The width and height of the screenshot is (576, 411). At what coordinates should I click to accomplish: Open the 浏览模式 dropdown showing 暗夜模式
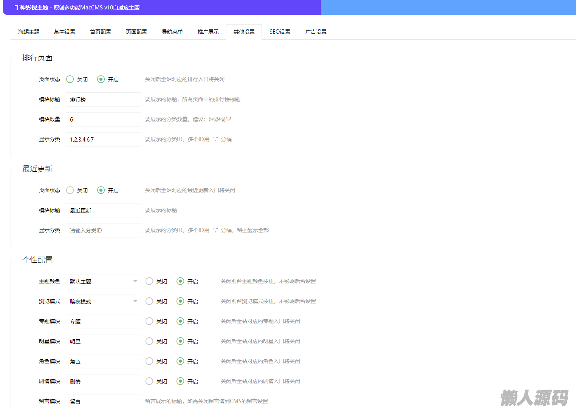point(103,301)
